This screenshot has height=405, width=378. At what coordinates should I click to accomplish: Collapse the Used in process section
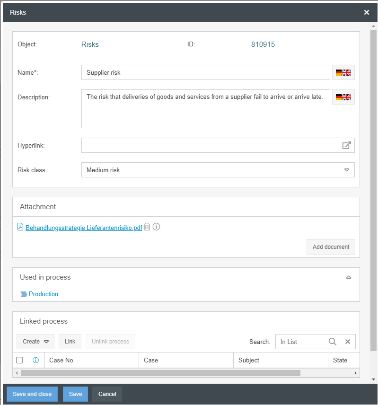pos(349,277)
